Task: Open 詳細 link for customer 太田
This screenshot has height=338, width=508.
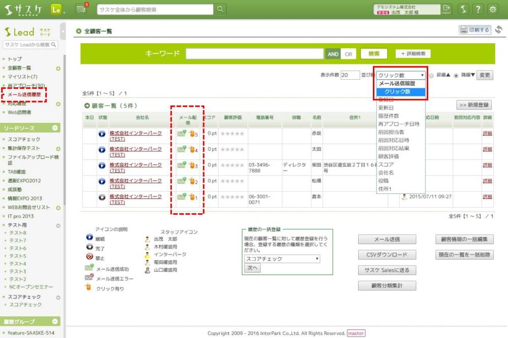Action: pyautogui.click(x=487, y=149)
